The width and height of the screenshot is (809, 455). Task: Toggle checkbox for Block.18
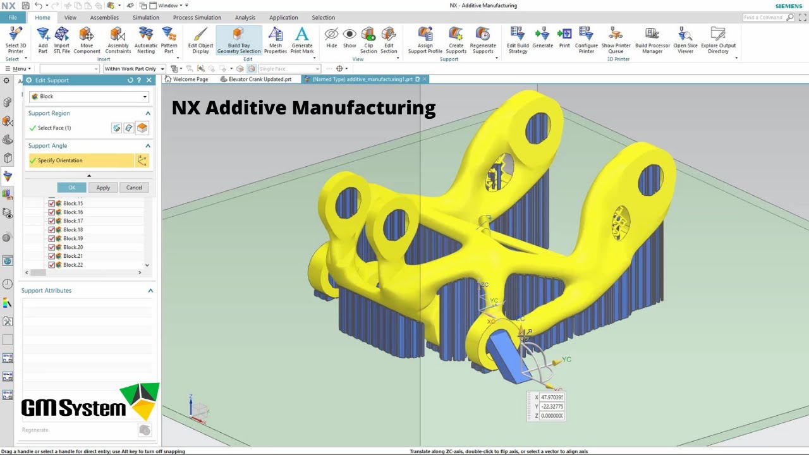click(x=52, y=230)
